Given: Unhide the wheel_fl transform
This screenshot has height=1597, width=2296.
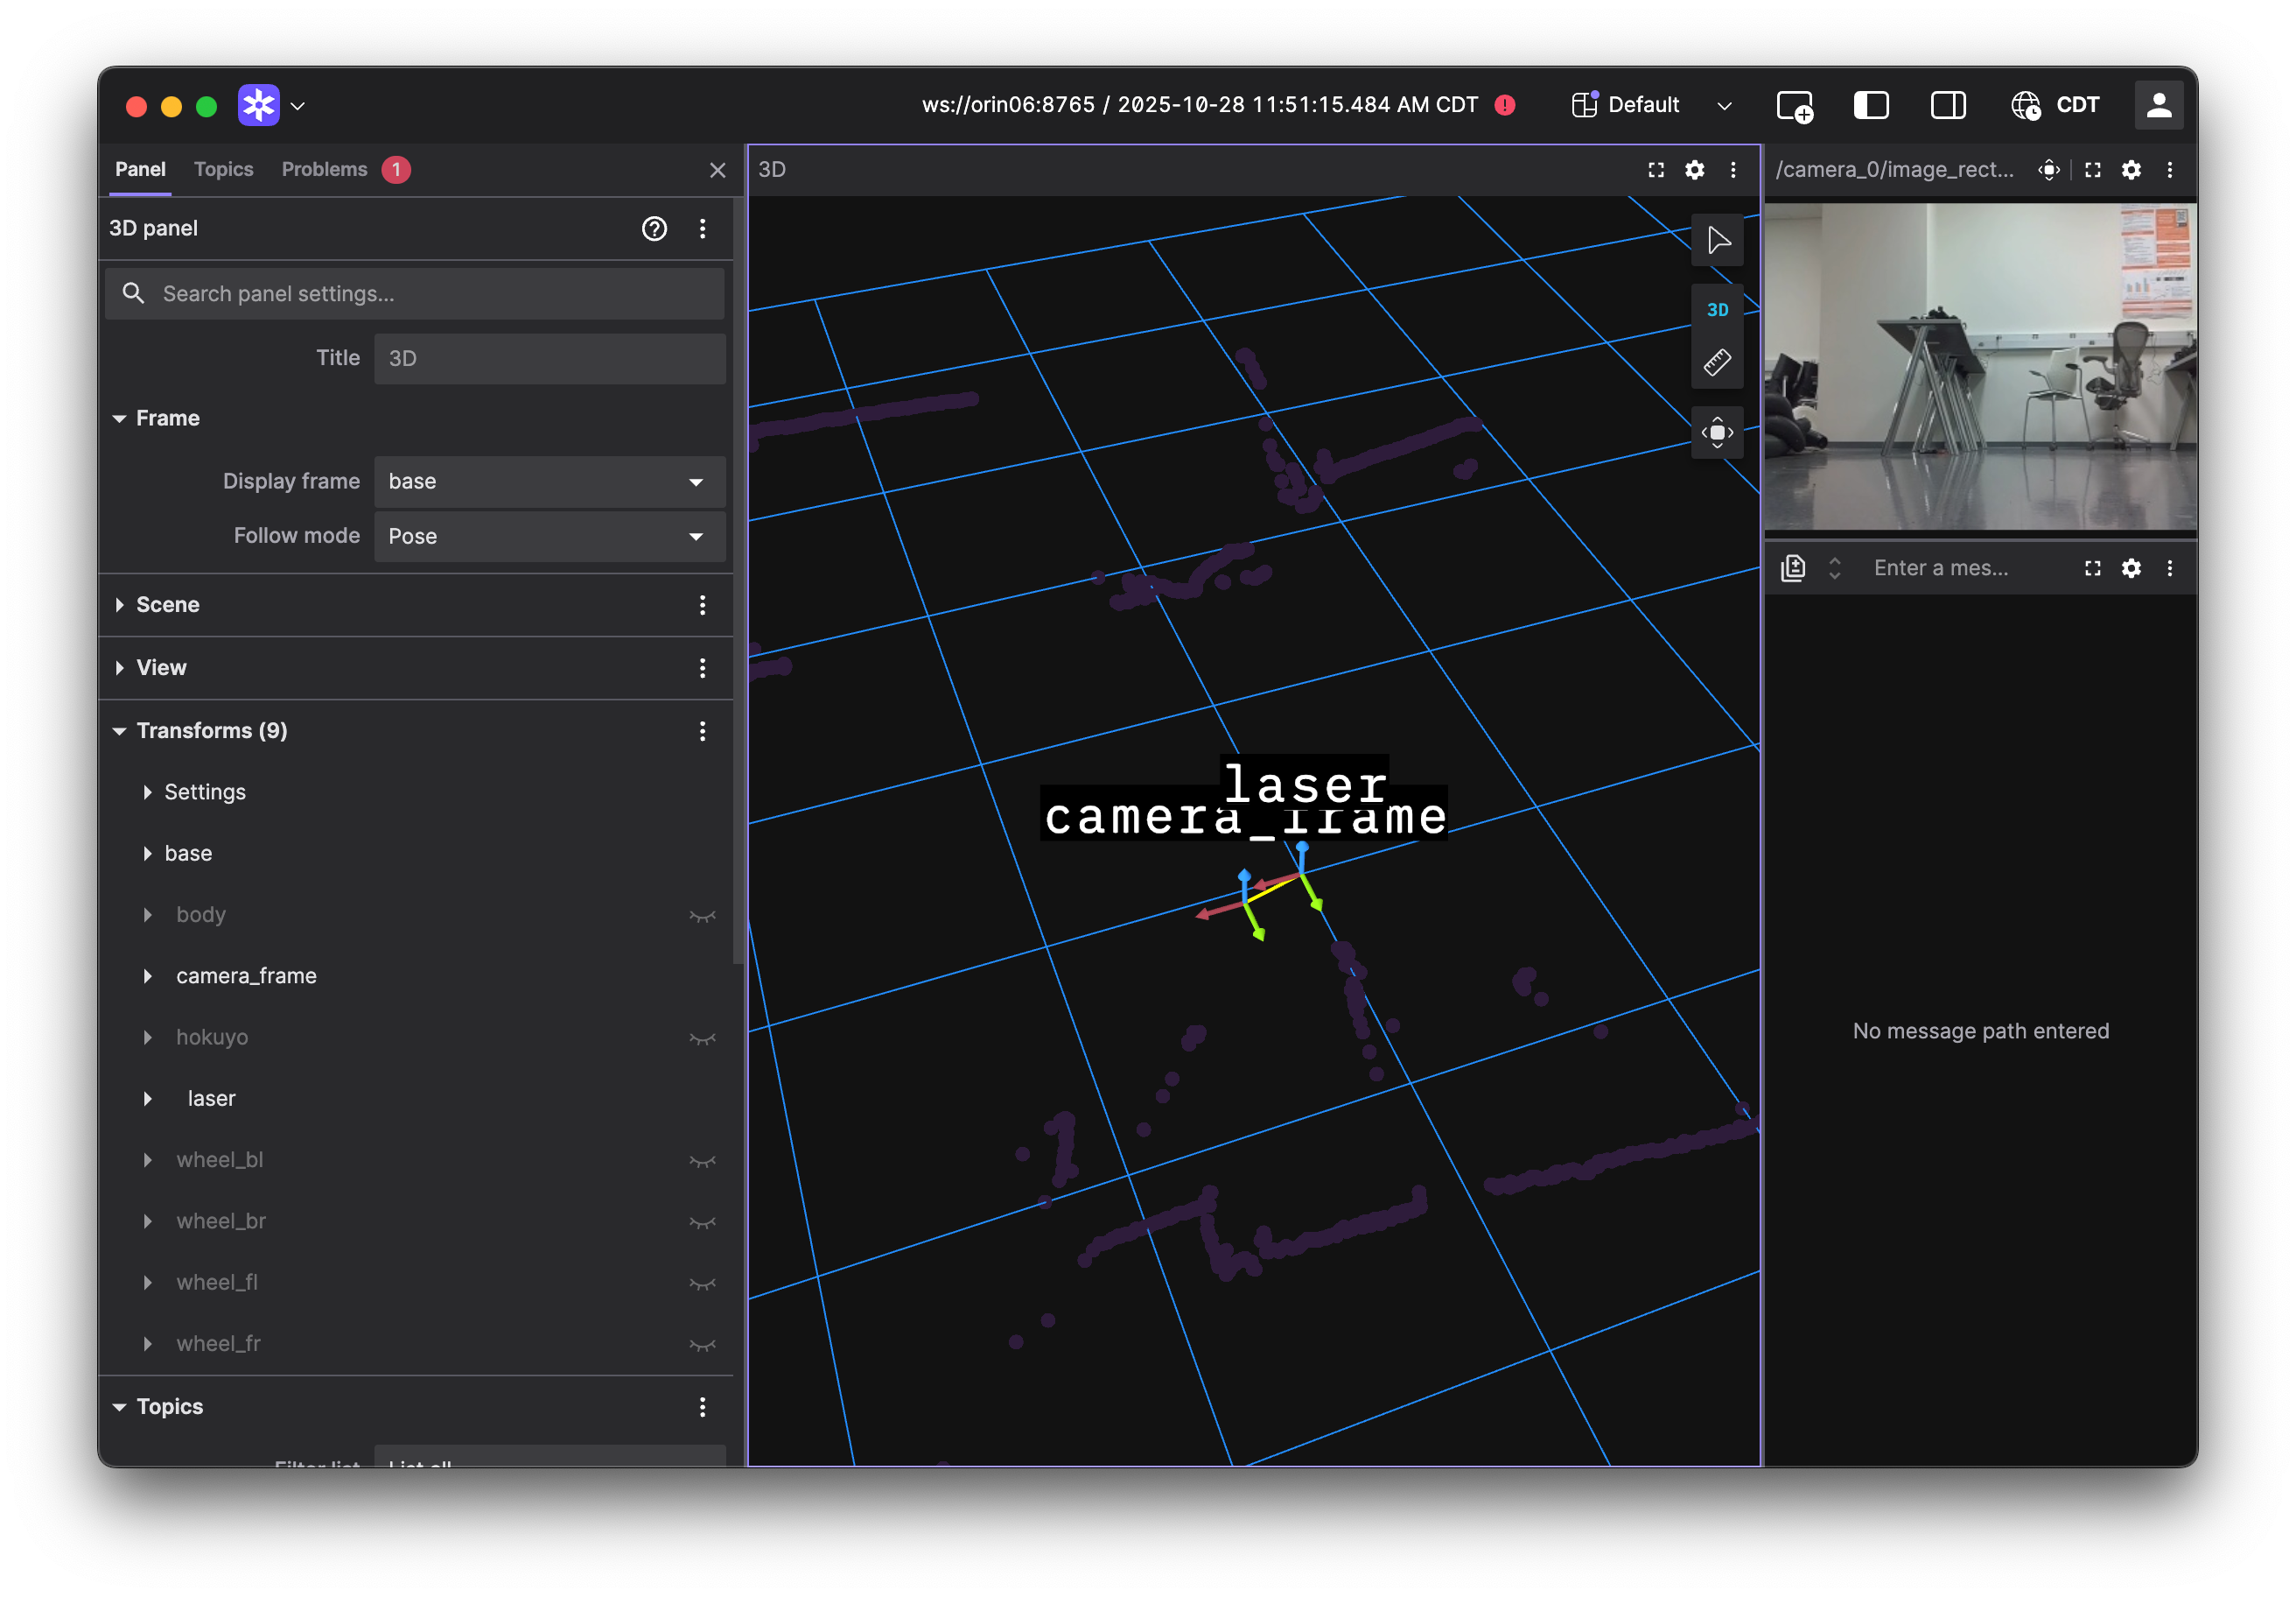Looking at the screenshot, I should pos(703,1284).
